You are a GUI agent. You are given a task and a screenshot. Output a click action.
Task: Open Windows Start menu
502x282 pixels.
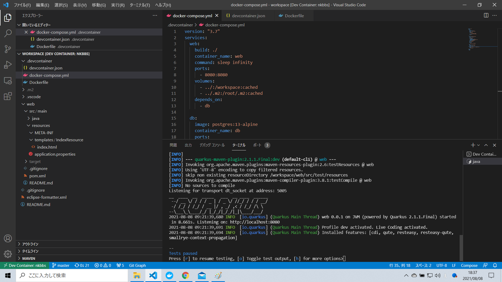(x=8, y=276)
